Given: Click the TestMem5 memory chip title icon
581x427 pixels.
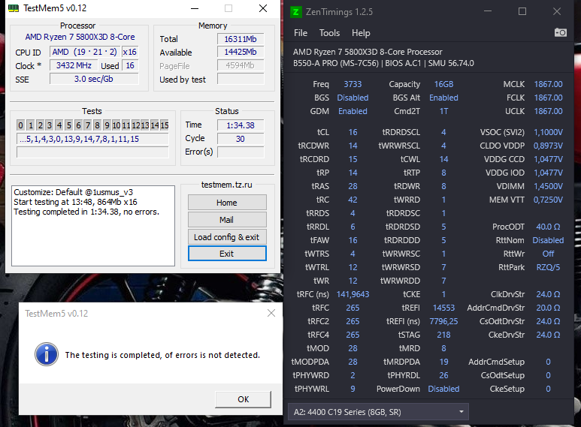Looking at the screenshot, I should (x=14, y=8).
